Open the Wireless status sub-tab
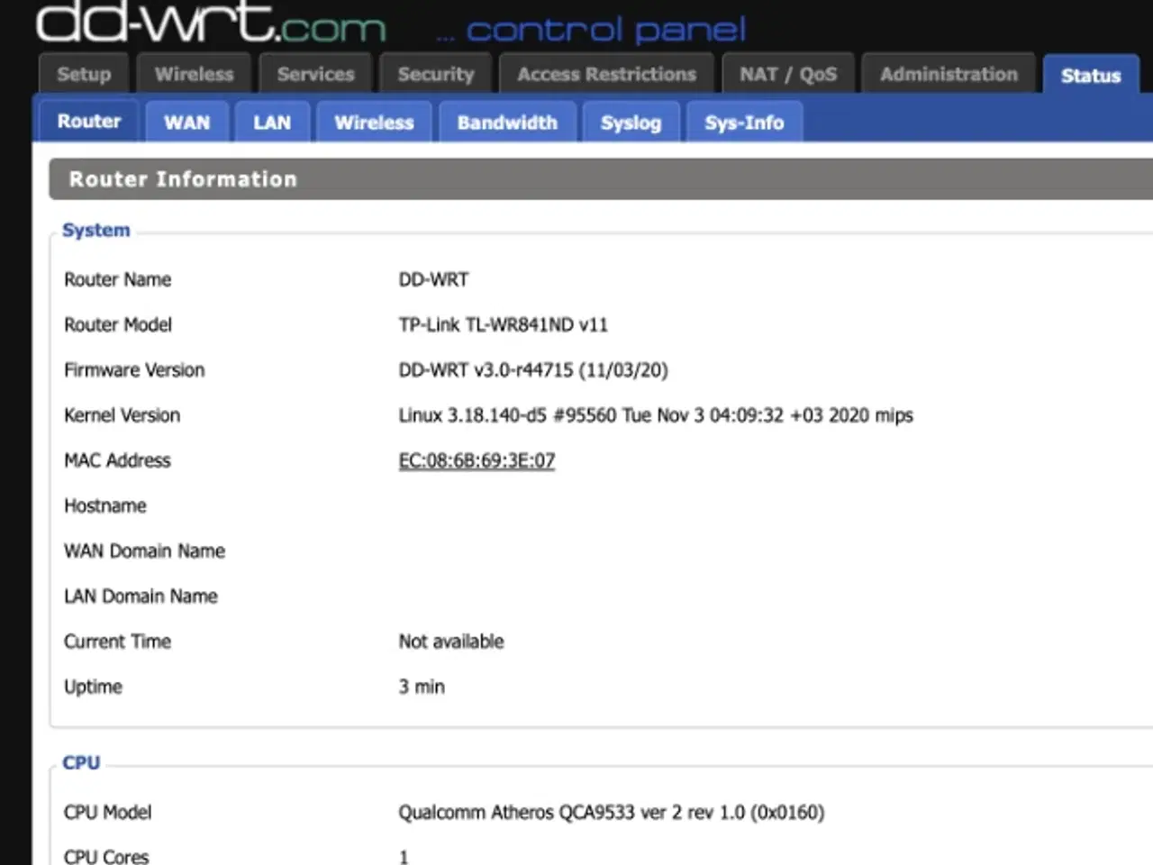 (x=374, y=123)
